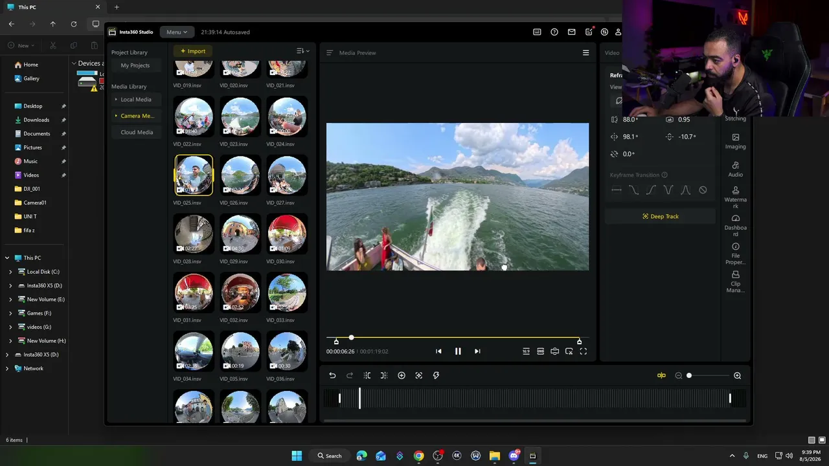Viewport: 829px width, 466px height.
Task: Launch Google Chrome from the taskbar
Action: pos(419,456)
